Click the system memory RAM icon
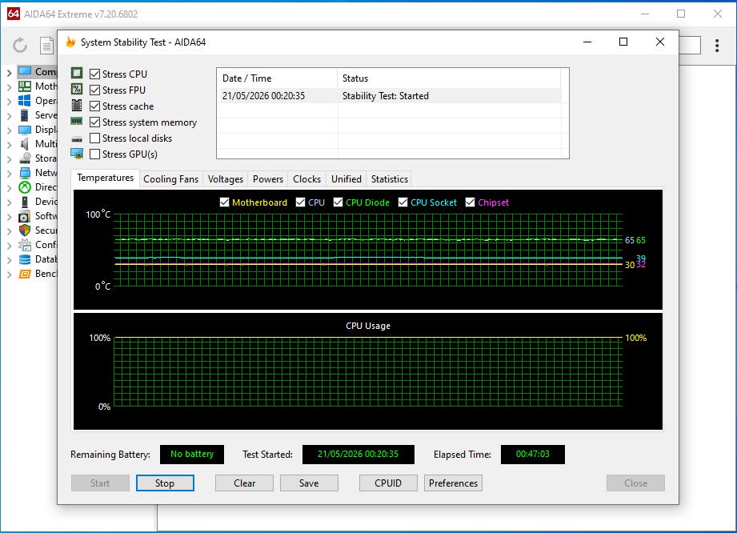737x533 pixels. click(x=77, y=122)
